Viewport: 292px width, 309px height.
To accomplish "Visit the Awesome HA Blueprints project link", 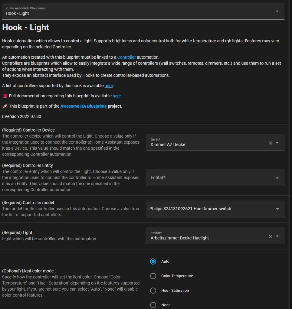I will coord(84,106).
